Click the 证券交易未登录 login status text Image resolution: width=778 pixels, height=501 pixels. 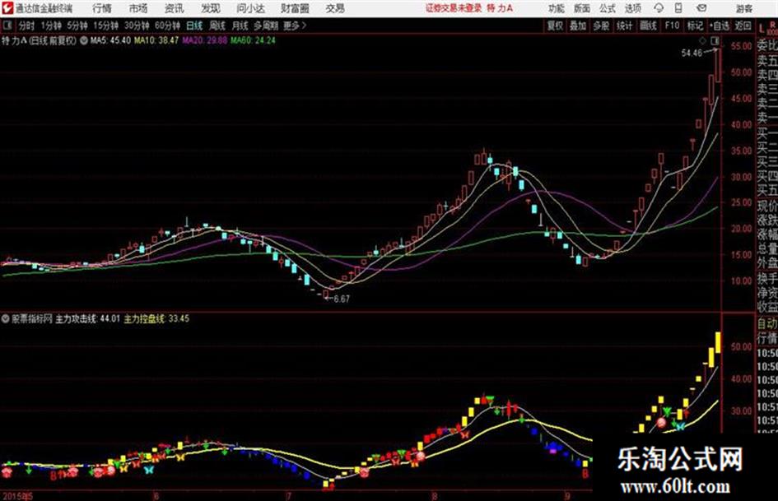[x=454, y=8]
